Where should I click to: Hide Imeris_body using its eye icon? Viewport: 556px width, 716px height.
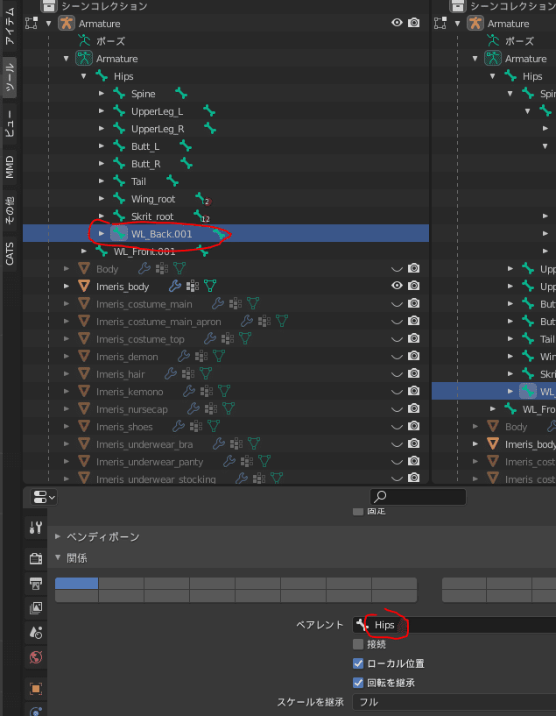pos(397,286)
